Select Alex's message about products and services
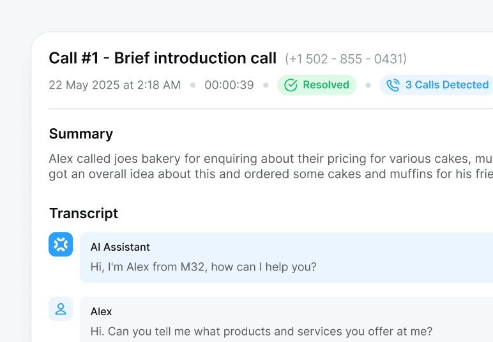The height and width of the screenshot is (342, 493). tap(261, 331)
